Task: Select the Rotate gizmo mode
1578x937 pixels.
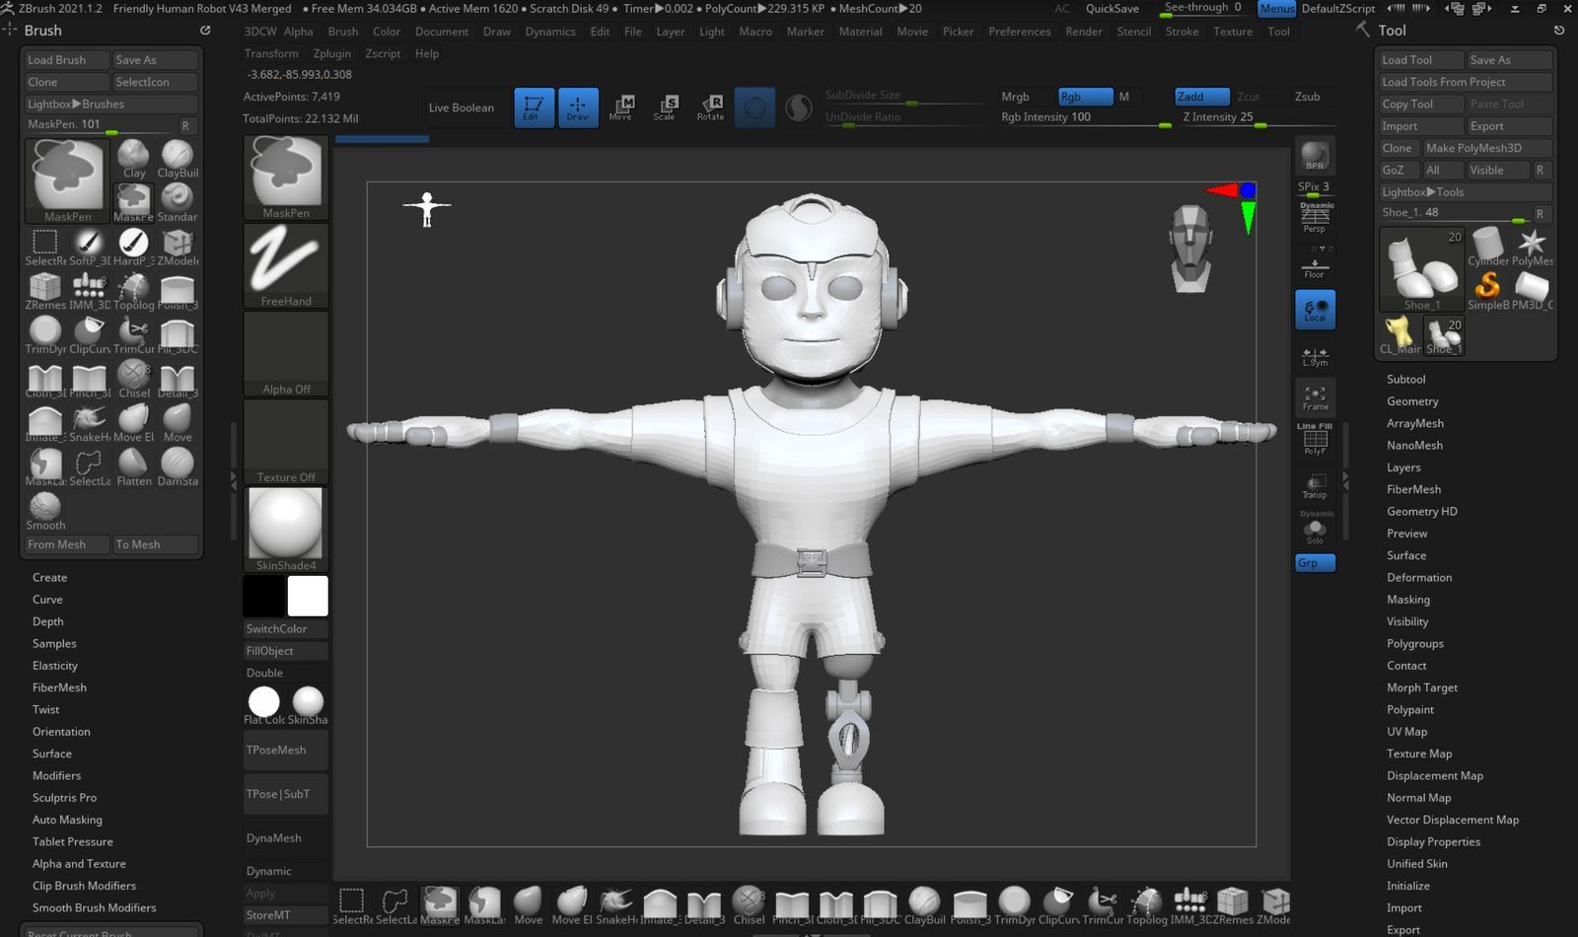Action: click(x=710, y=108)
